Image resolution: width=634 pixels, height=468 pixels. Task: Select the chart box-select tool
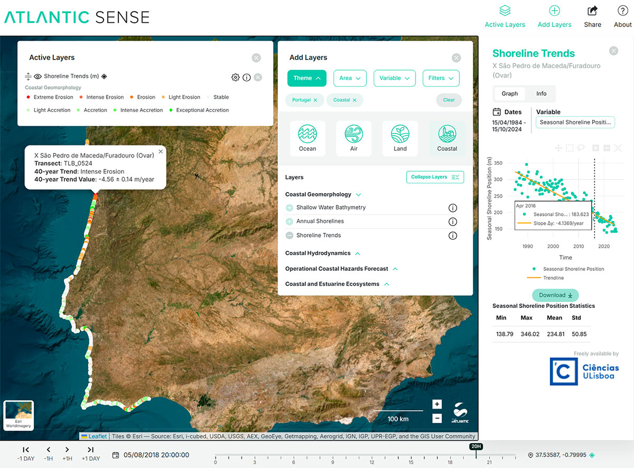tap(570, 148)
